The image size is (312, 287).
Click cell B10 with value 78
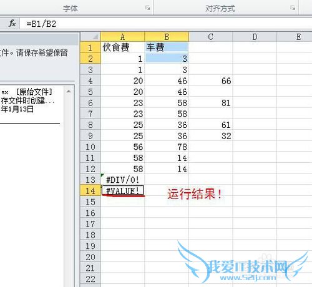(167, 147)
